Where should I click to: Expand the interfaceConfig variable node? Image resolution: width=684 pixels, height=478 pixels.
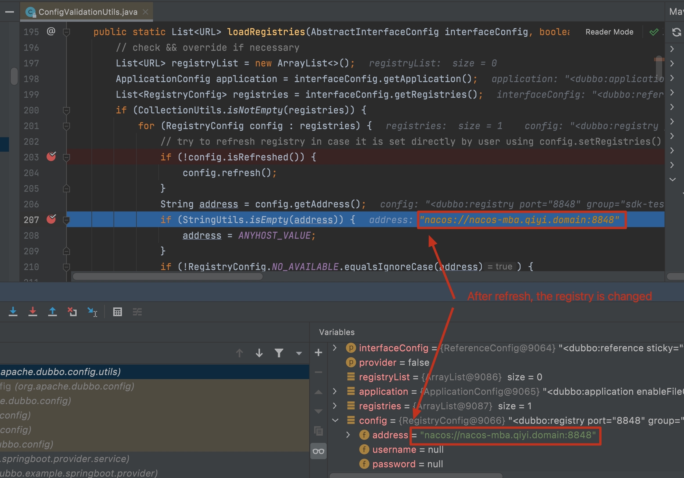tap(334, 348)
